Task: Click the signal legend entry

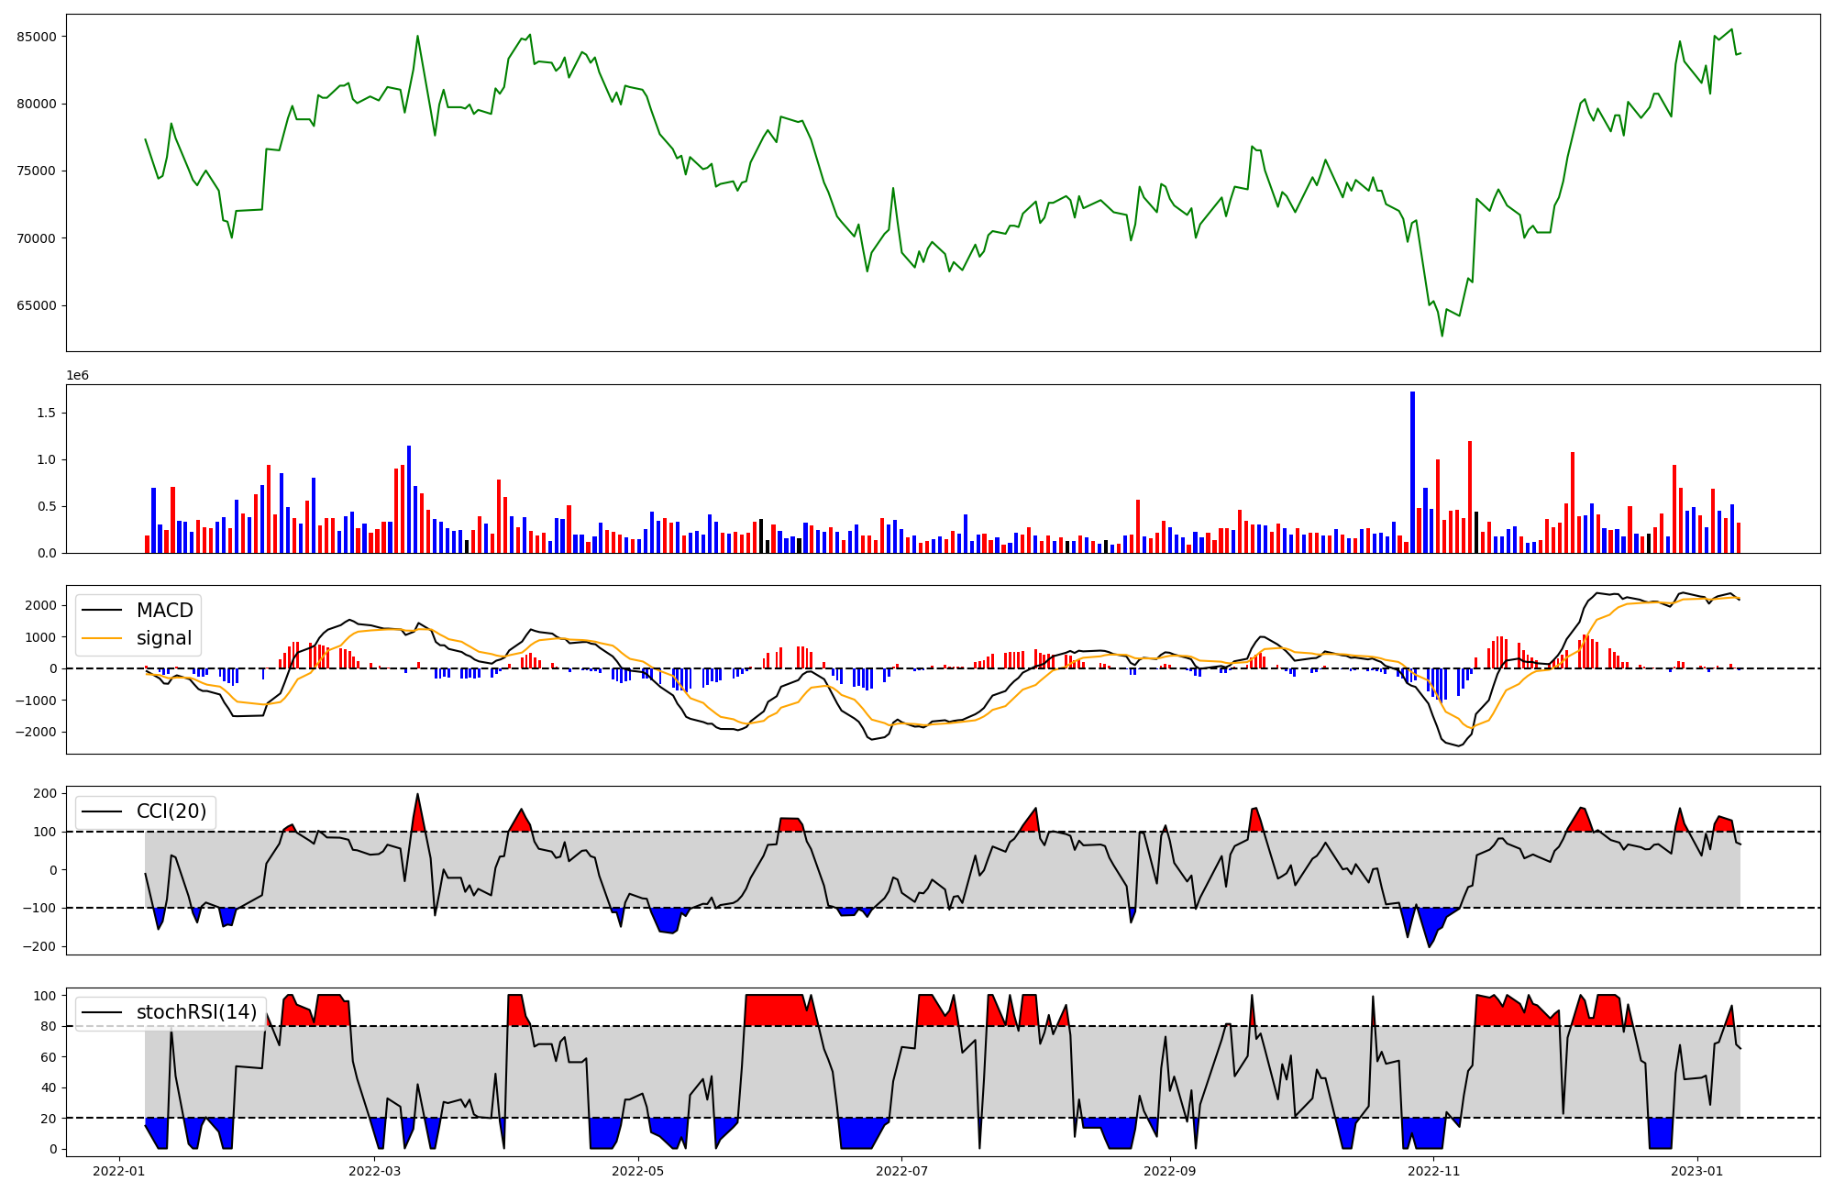Action: (164, 638)
